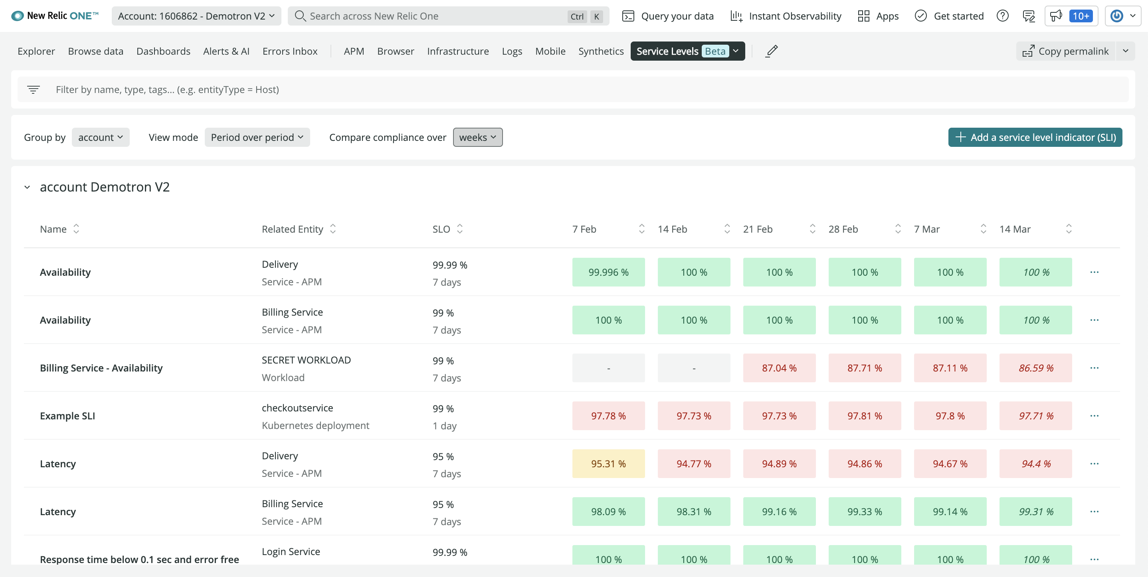Viewport: 1148px width, 577px height.
Task: Open more options for Delivery Availability row
Action: tap(1095, 272)
